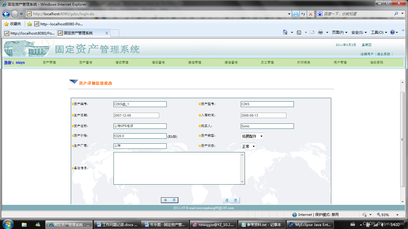This screenshot has height=229, width=408.
Task: Expand the search provider dropdown arrow
Action: 403,14
